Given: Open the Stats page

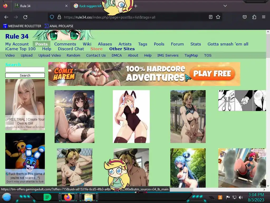Looking at the screenshot, I should (196, 44).
